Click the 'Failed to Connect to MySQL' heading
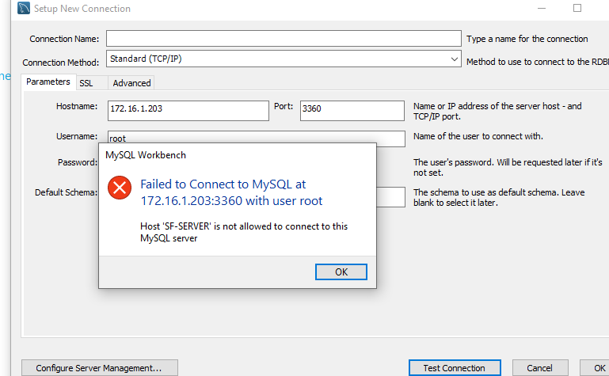The width and height of the screenshot is (609, 376). coord(231,192)
